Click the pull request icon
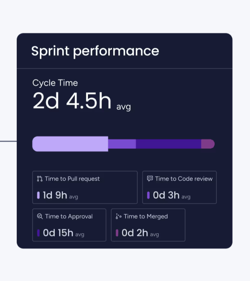 click(40, 179)
